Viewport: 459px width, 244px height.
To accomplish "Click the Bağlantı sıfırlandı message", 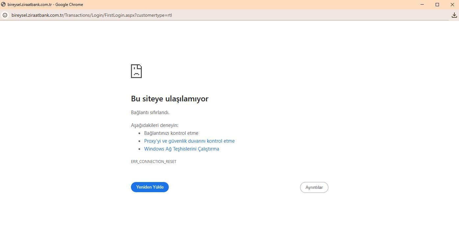I will click(x=150, y=112).
